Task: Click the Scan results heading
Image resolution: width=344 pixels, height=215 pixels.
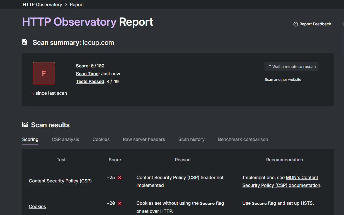Action: click(50, 125)
